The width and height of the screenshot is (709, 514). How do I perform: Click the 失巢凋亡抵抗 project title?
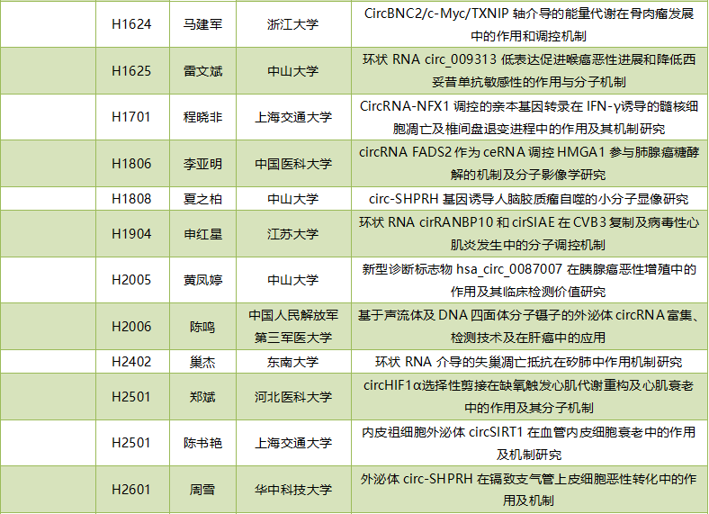tap(529, 362)
